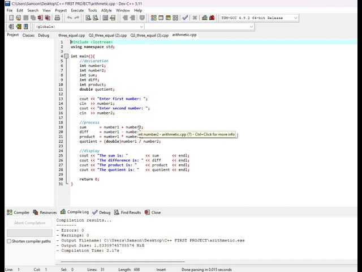The height and width of the screenshot is (272, 362).
Task: Open the View menu
Action: [x=46, y=10]
